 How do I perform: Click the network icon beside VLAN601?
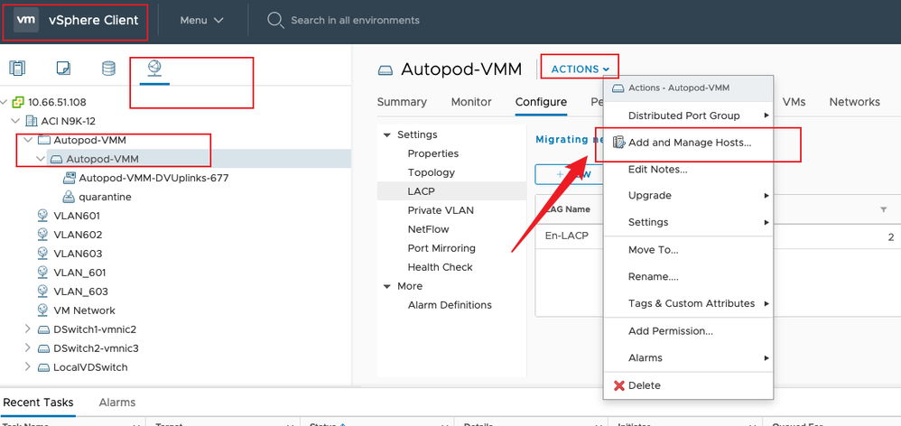tap(43, 216)
